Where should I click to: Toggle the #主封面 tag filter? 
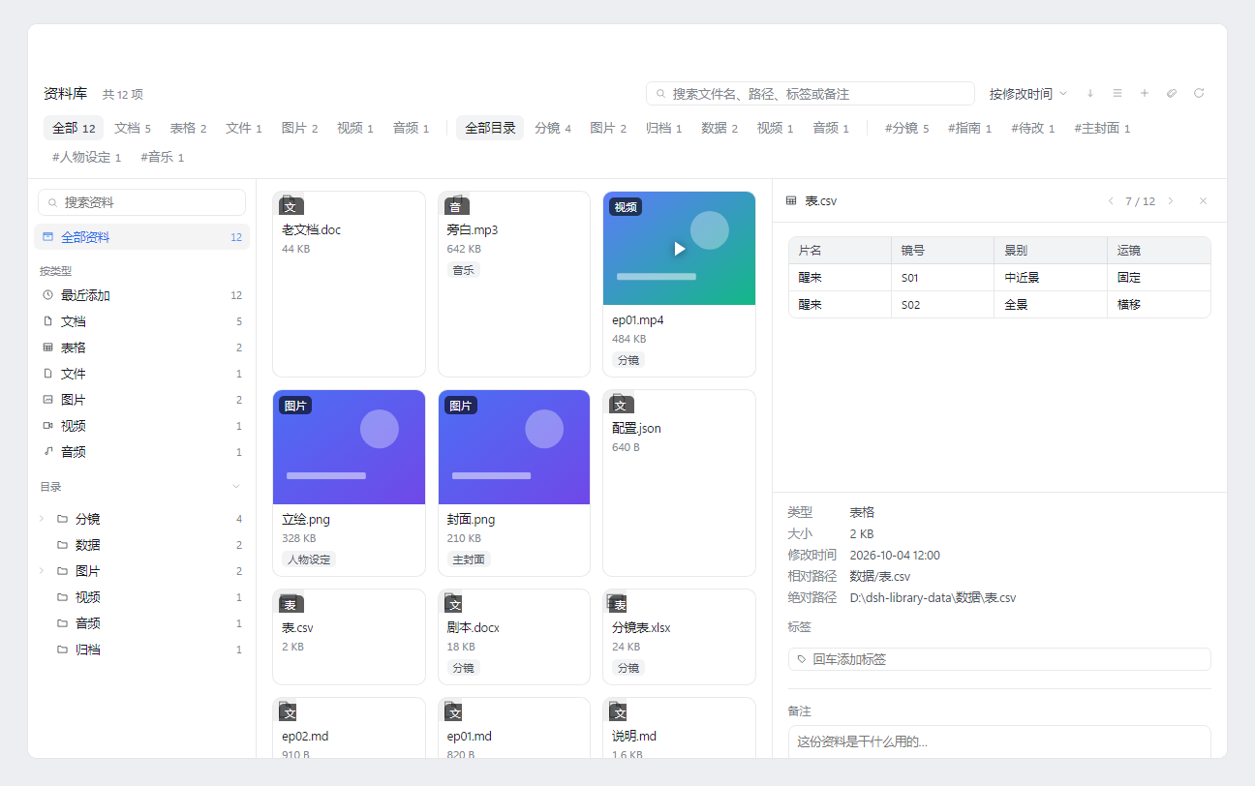point(1102,128)
